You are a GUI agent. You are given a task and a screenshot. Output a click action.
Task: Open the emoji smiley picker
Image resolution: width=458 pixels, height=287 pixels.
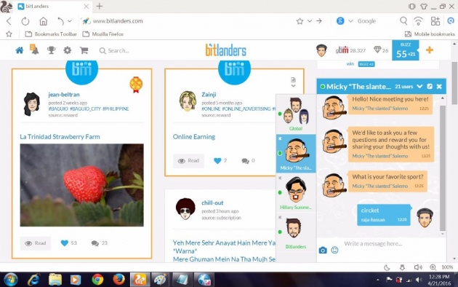pos(334,250)
